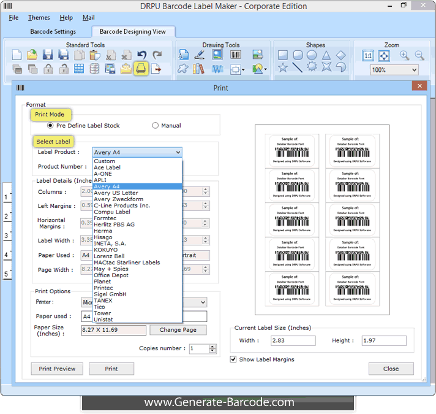Select the Text drawing tool
This screenshot has width=436, height=414.
tap(184, 55)
